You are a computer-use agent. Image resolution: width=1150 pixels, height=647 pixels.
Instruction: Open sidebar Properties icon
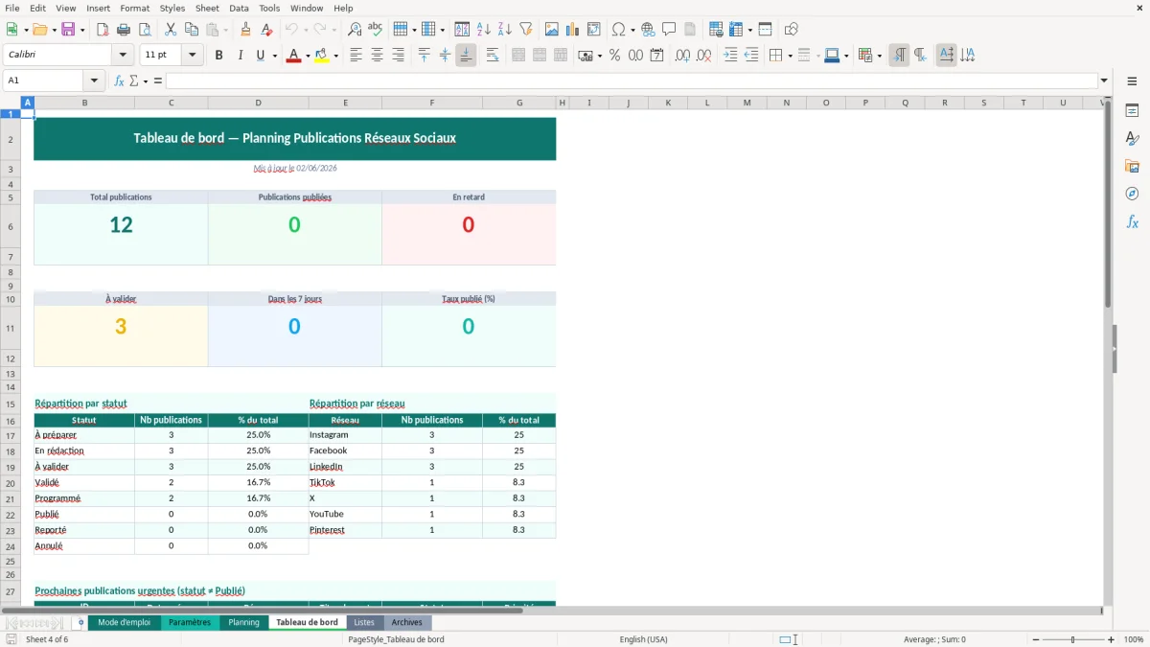[1132, 110]
